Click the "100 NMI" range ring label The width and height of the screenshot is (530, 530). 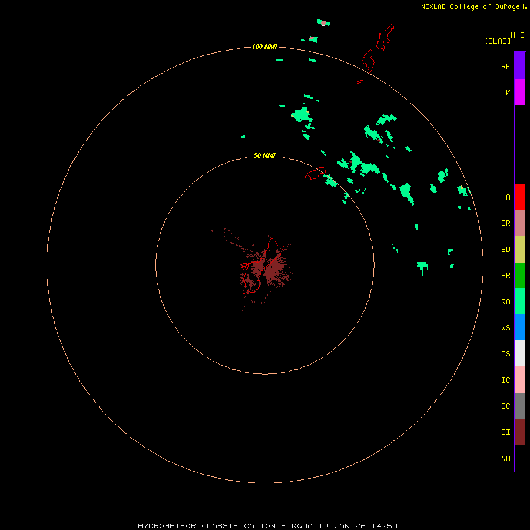tap(264, 47)
